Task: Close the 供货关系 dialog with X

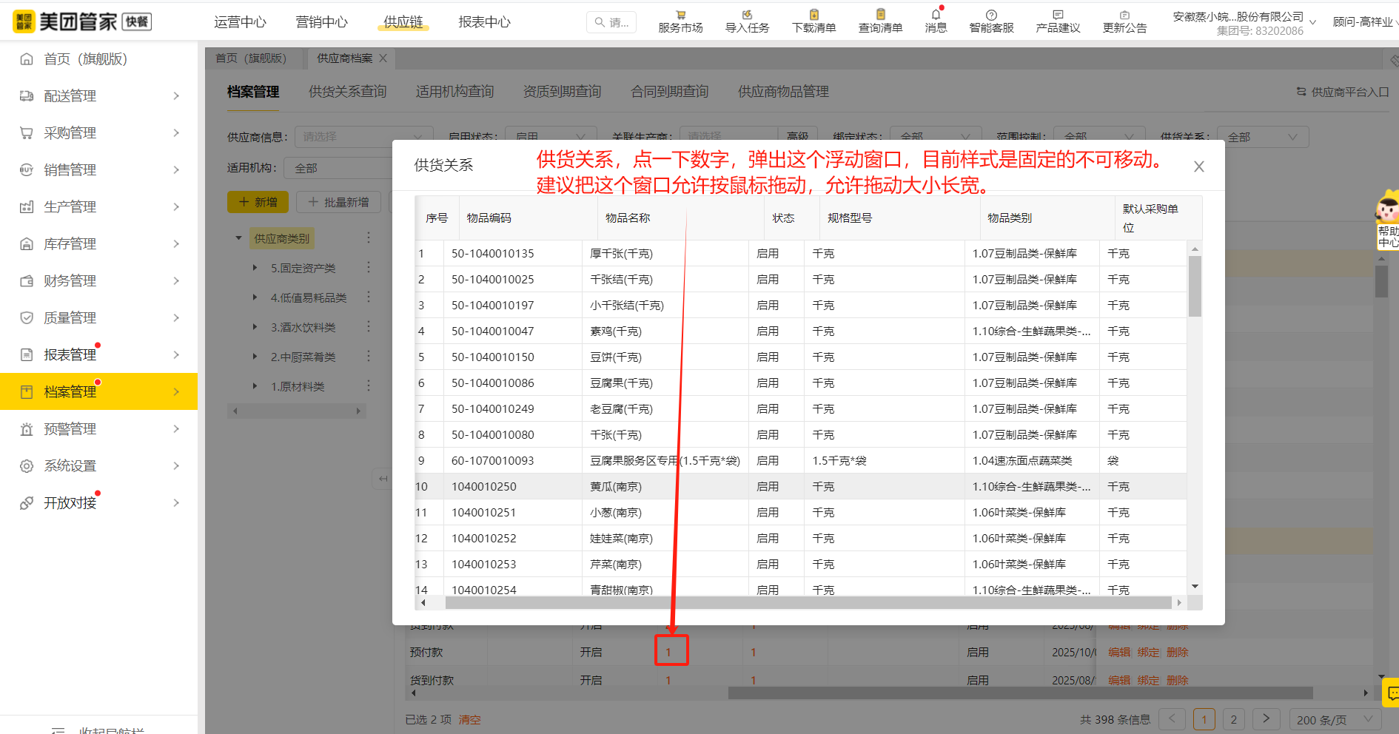Action: (1199, 167)
